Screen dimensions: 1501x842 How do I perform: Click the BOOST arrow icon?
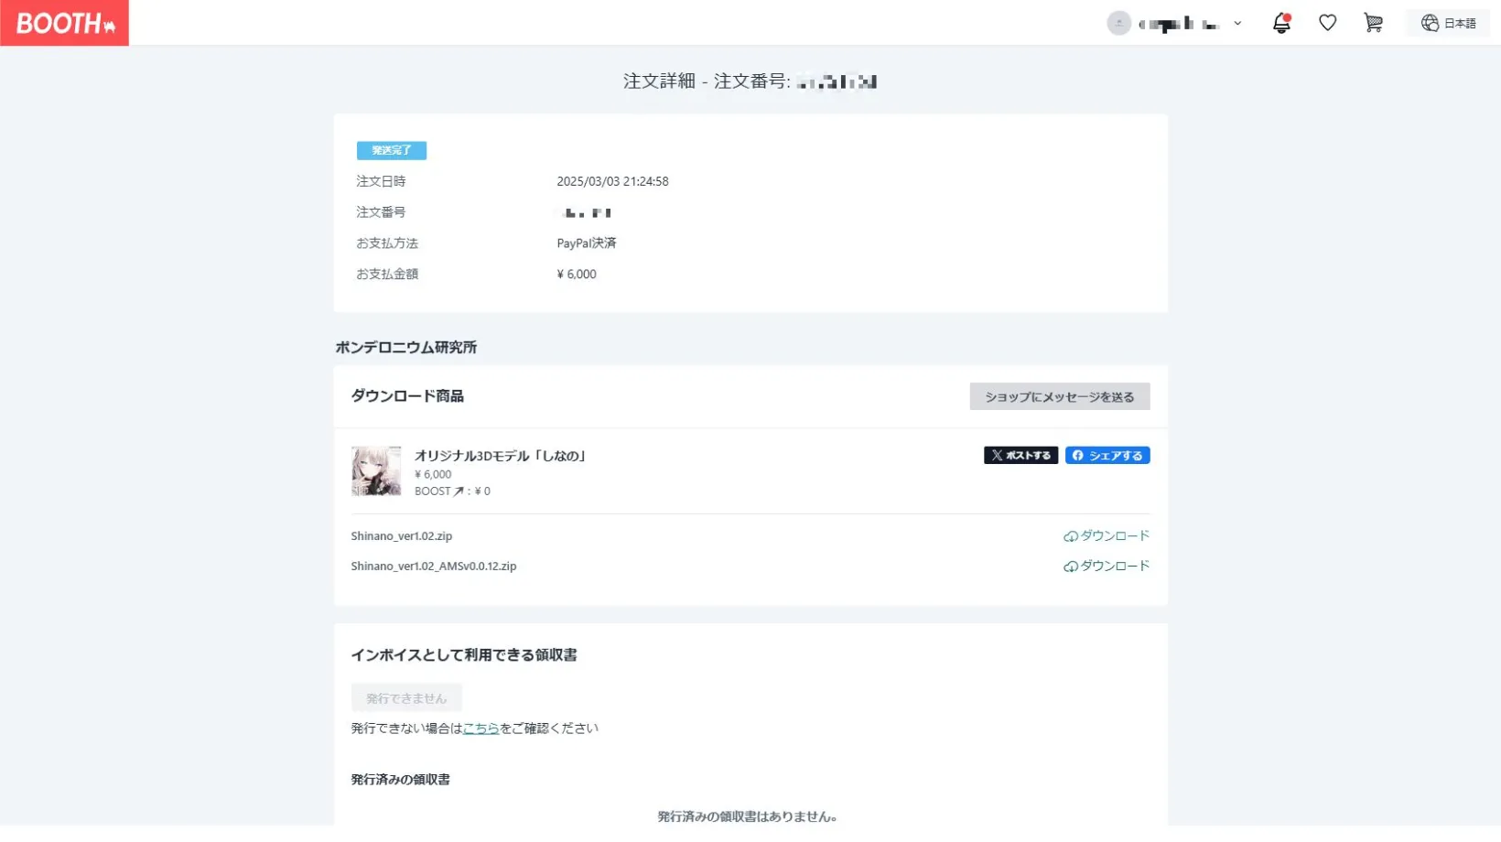(459, 491)
